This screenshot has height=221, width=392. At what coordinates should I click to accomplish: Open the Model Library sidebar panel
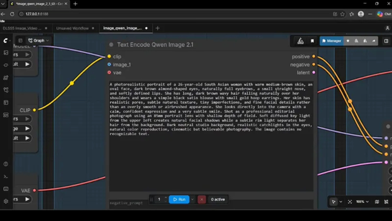pyautogui.click(x=6, y=78)
